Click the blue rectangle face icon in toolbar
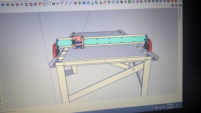This screenshot has height=113, width=201. click(3, 5)
